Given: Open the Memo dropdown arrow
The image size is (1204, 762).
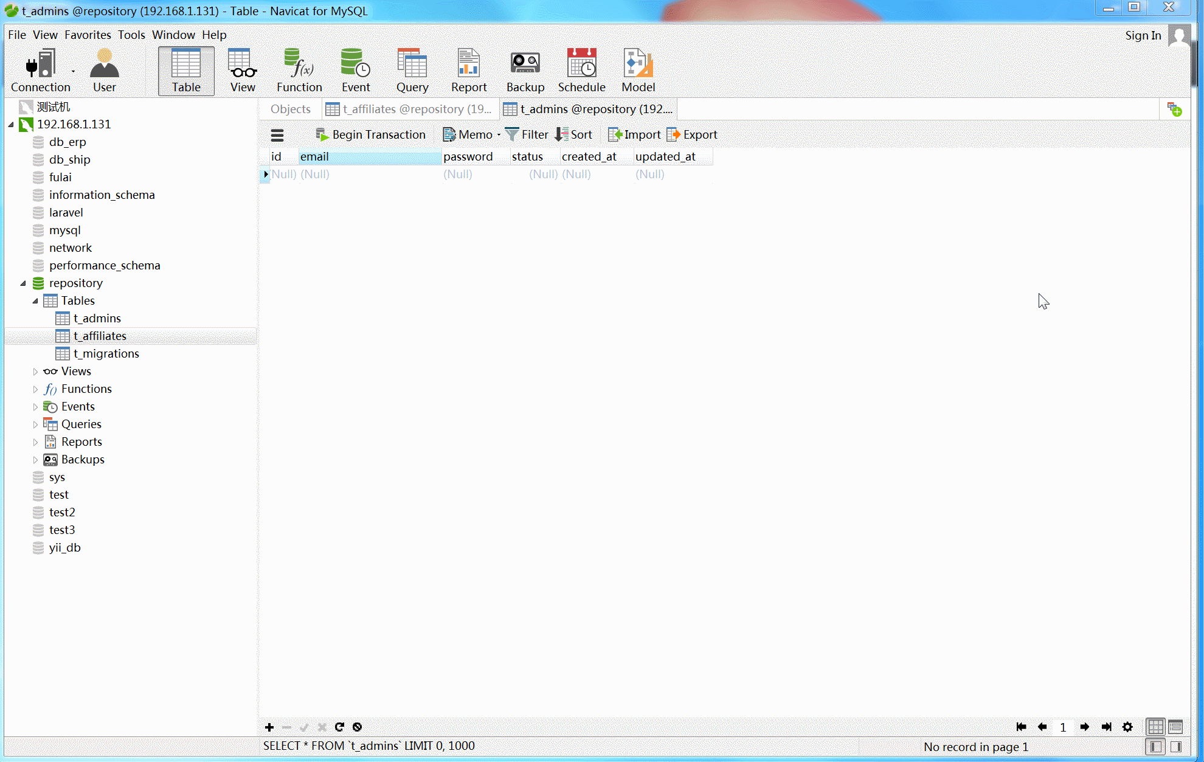Looking at the screenshot, I should click(x=499, y=135).
